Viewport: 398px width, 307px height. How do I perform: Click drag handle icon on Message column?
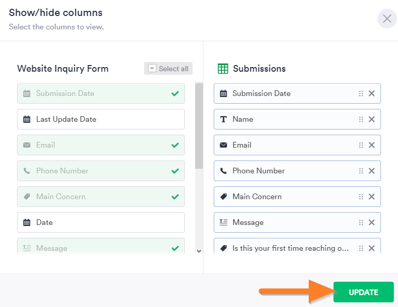coord(361,222)
